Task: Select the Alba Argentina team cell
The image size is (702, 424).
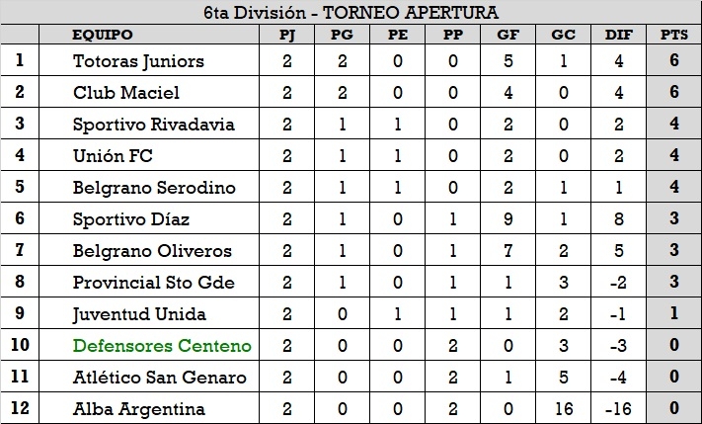Action: (x=139, y=409)
